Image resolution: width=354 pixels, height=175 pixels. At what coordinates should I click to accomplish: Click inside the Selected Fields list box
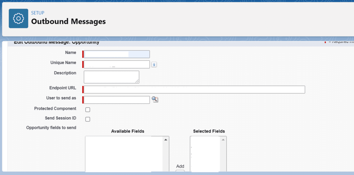coord(205,154)
